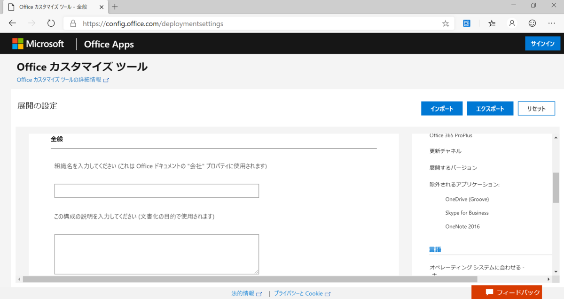Click the organization name input field

pyautogui.click(x=157, y=191)
